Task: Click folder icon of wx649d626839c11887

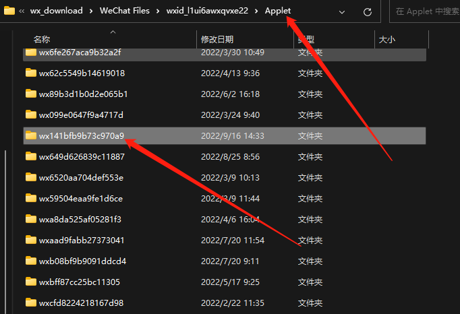Action: 31,156
